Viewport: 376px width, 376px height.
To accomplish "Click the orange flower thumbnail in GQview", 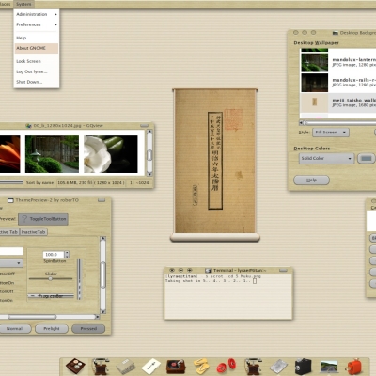I will coord(10,154).
